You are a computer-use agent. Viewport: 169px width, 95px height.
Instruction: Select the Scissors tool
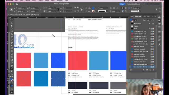click(12, 54)
